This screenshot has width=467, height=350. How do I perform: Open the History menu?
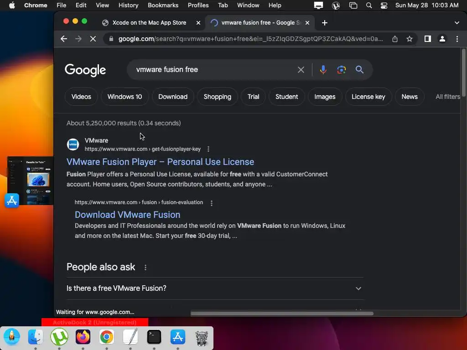pos(128,5)
